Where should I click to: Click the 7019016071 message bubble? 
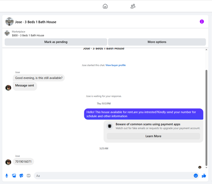click(x=23, y=162)
